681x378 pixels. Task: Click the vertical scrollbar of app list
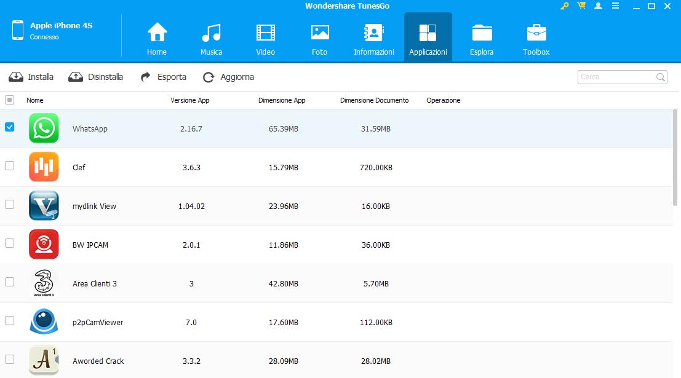click(x=676, y=160)
